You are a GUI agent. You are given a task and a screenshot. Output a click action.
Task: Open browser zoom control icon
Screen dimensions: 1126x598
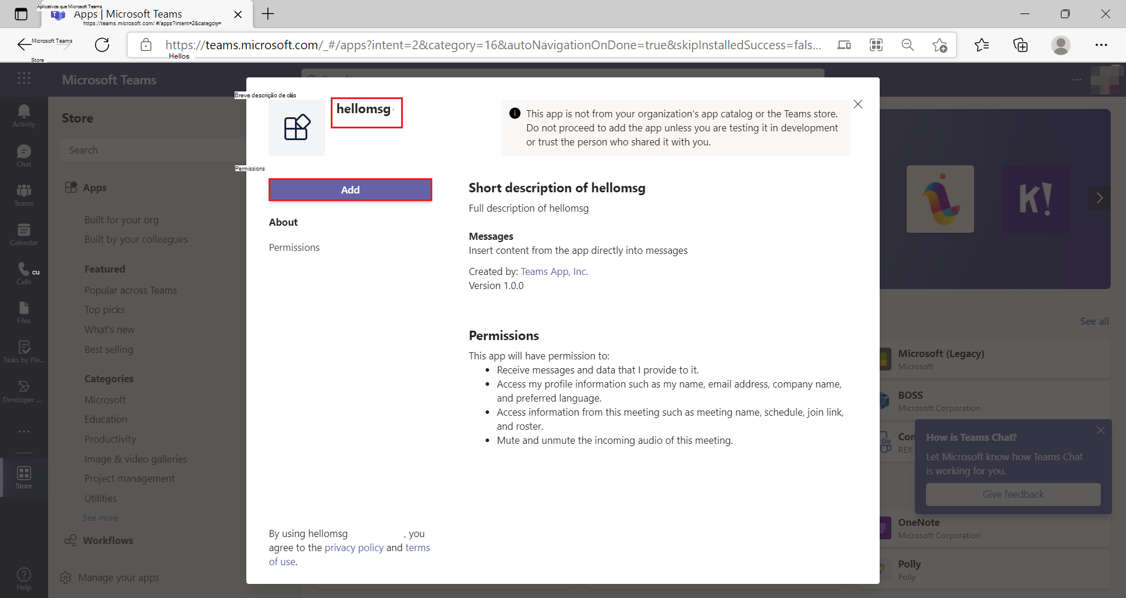[x=907, y=45]
